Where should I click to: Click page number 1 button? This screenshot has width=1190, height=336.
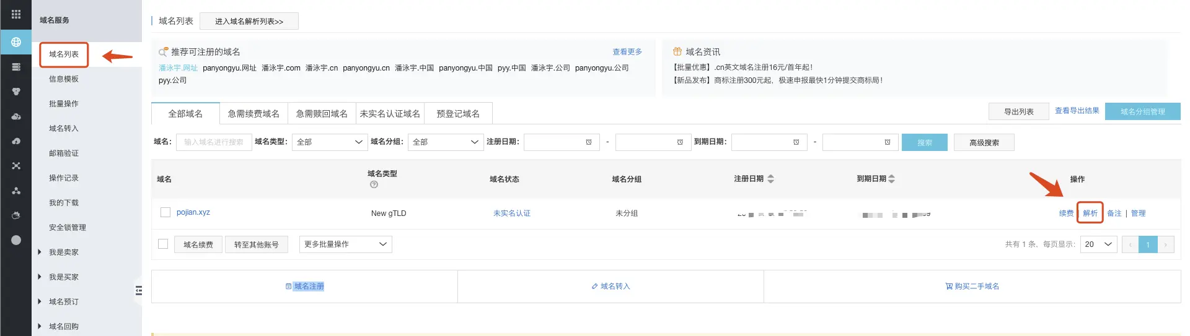click(x=1148, y=244)
